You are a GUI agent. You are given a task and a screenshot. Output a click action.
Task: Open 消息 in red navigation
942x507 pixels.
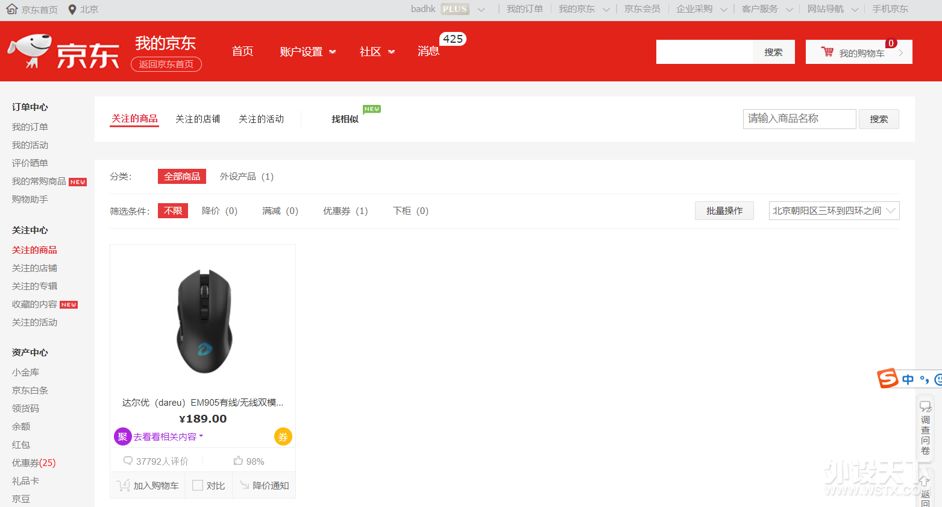click(x=429, y=51)
